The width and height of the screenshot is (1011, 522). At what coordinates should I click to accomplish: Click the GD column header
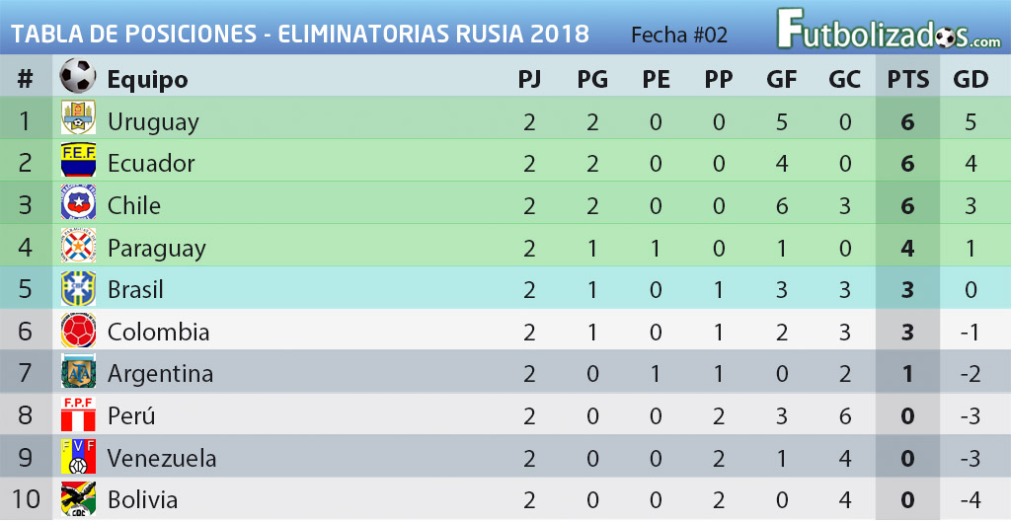coord(971,80)
